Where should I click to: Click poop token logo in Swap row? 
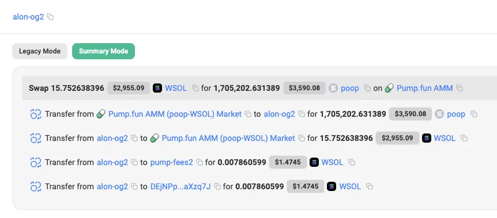click(x=333, y=88)
